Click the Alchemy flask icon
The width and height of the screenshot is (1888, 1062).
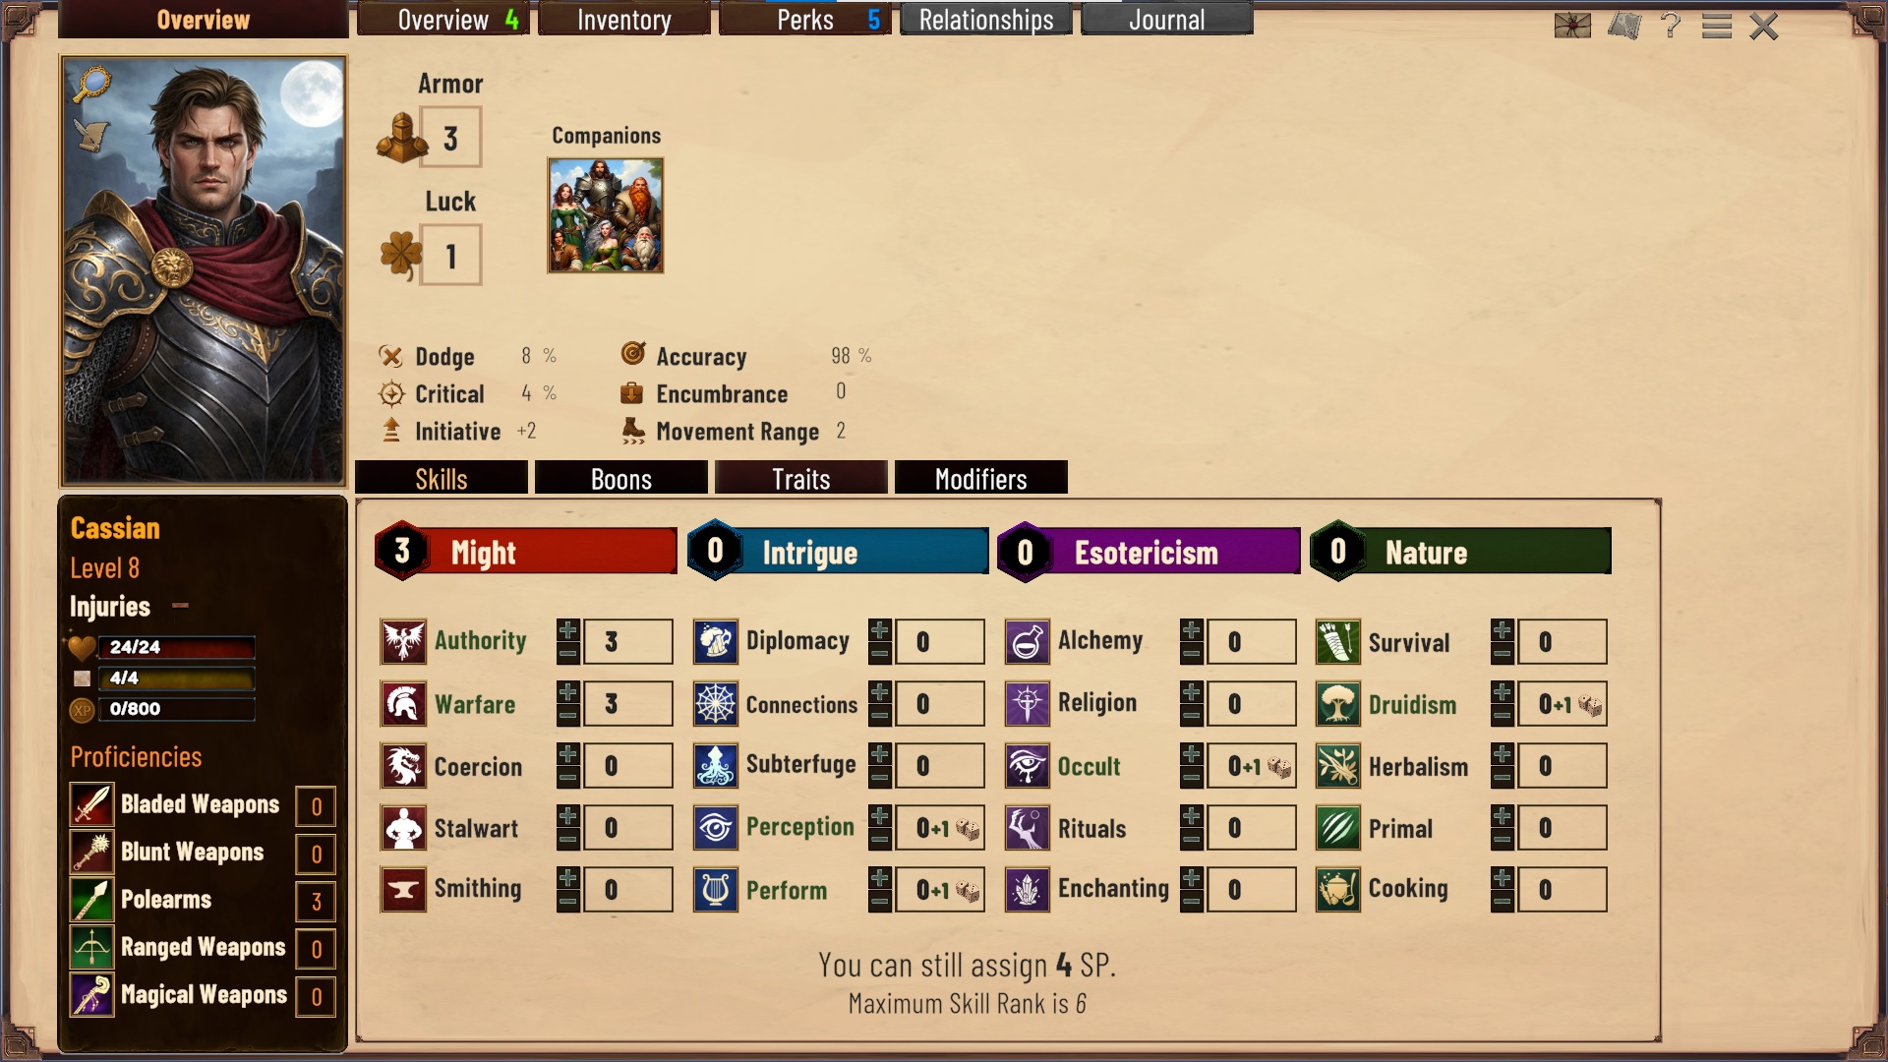[x=1028, y=642]
